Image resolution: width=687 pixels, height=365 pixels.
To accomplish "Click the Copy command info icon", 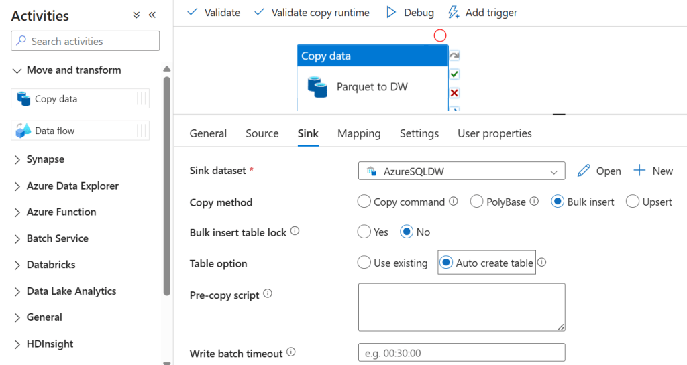I will (x=454, y=202).
